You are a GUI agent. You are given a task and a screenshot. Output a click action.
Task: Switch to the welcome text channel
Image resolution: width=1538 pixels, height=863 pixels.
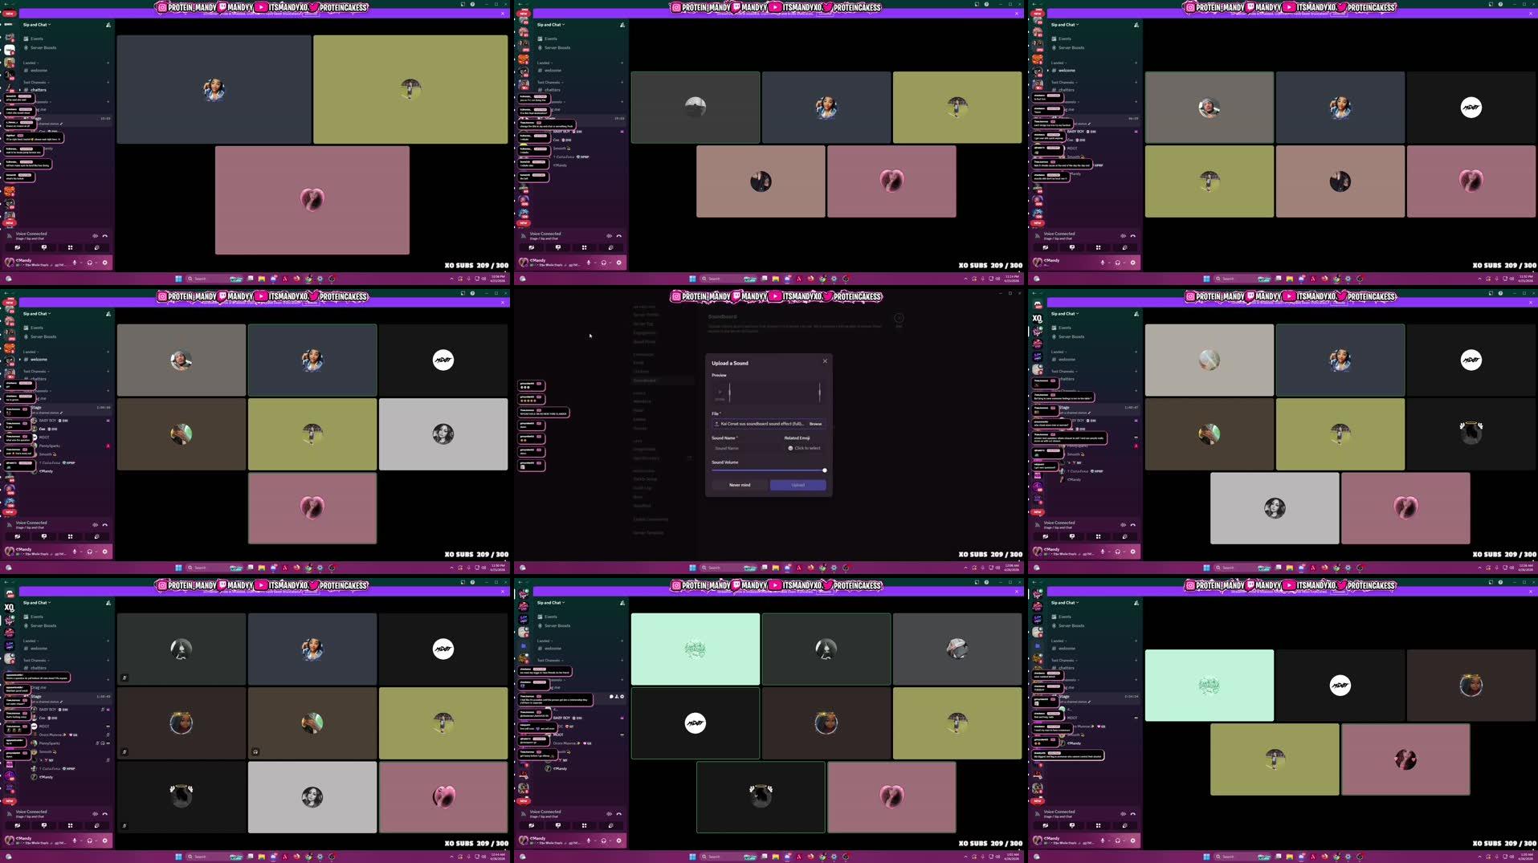click(x=39, y=70)
